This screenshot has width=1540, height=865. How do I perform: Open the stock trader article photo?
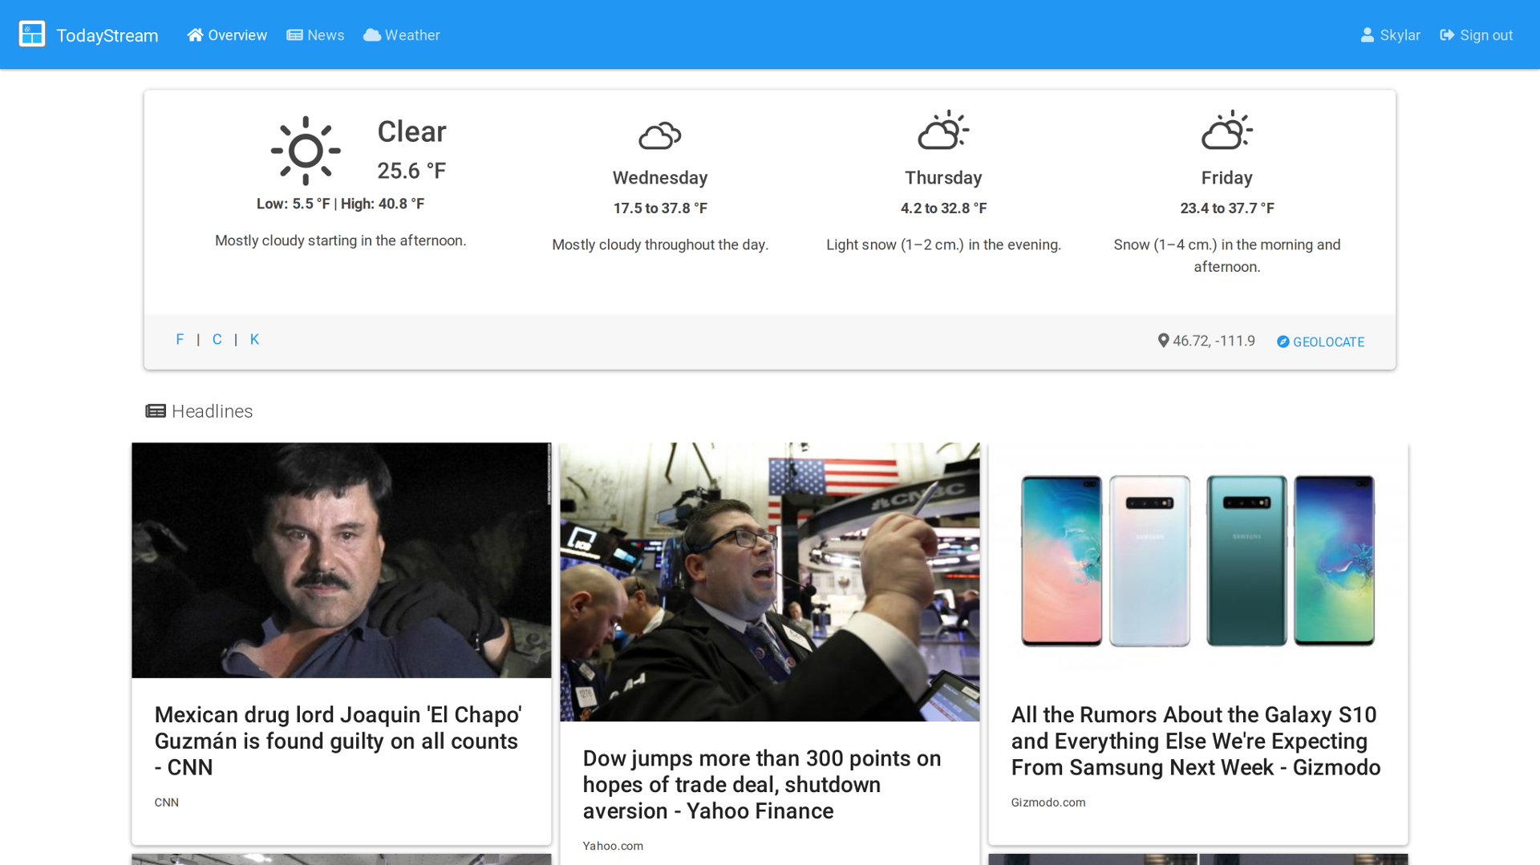[770, 582]
